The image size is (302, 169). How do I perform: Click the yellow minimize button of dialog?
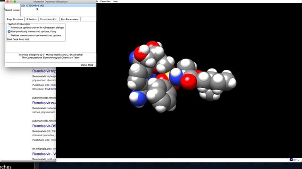click(11, 1)
